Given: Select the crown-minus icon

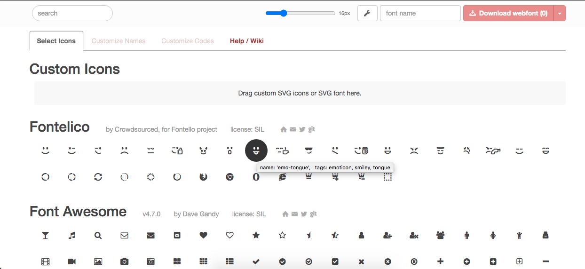Looking at the screenshot, I should click(362, 177).
